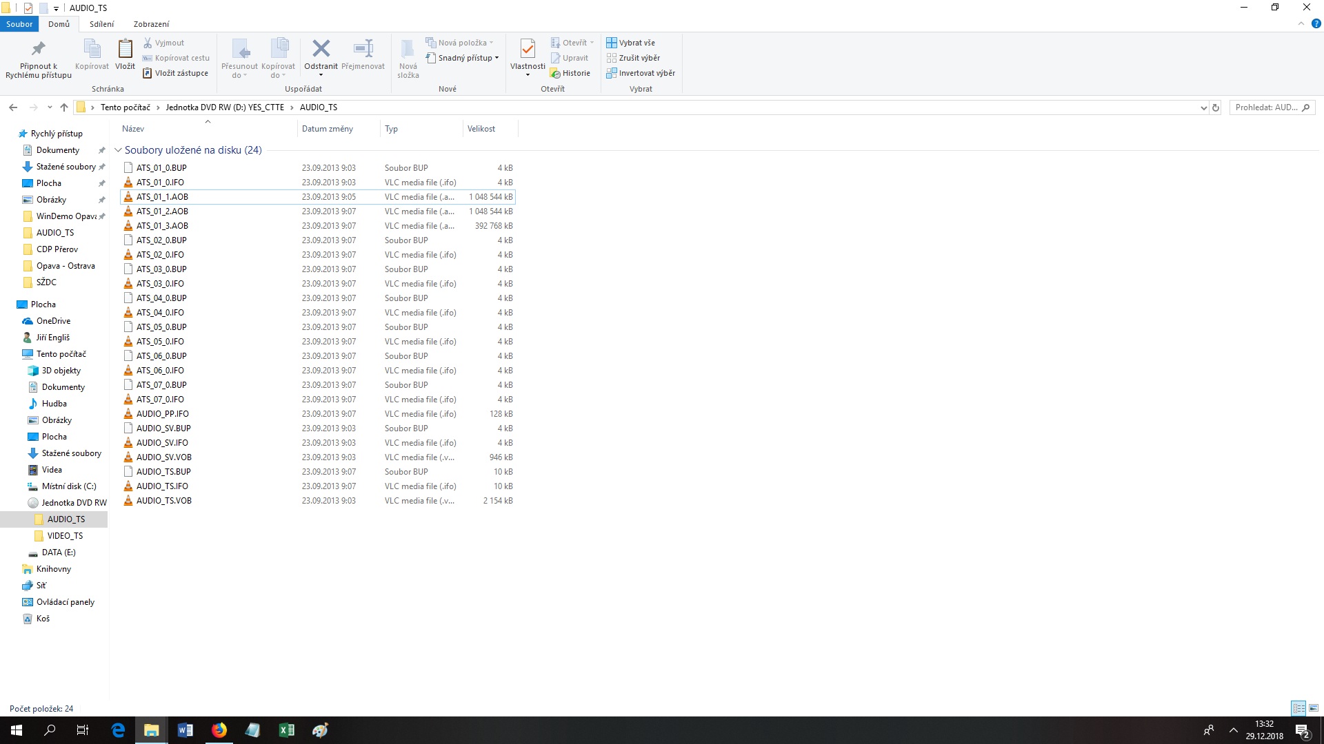Screen dimensions: 1324x744
Task: Open Otevřít dropdown menu
Action: (572, 43)
